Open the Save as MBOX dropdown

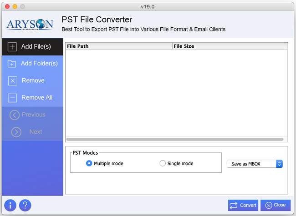click(255, 164)
